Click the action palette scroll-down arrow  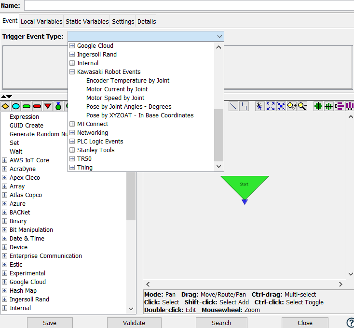tap(131, 309)
